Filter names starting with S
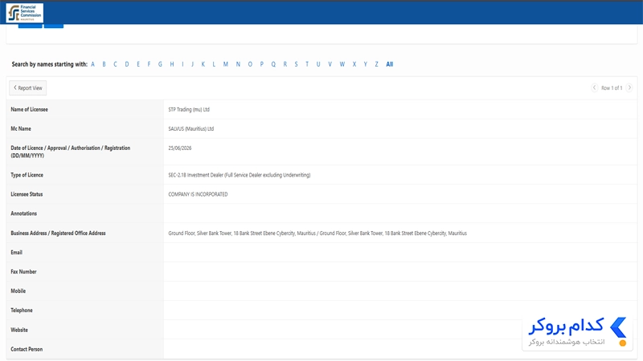Screen dimensions: 643x361 [296, 64]
